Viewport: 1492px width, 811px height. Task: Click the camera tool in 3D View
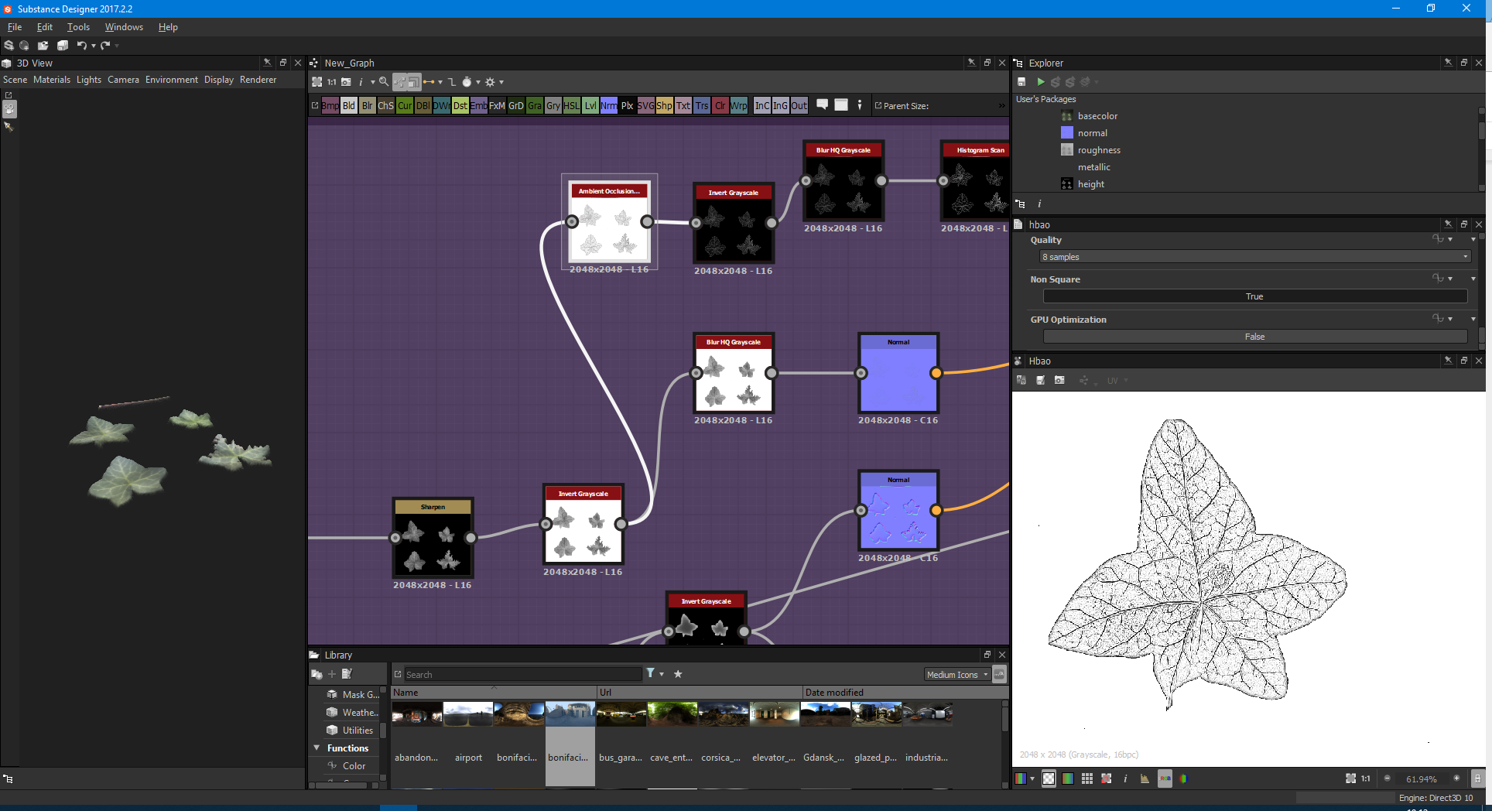point(9,110)
